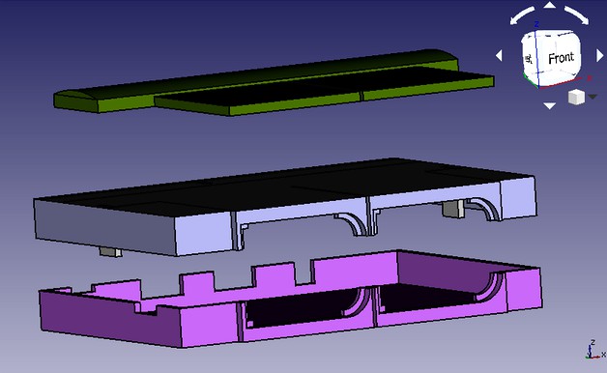Rotate view left with the left triangle arrow
The image size is (607, 373).
(499, 55)
